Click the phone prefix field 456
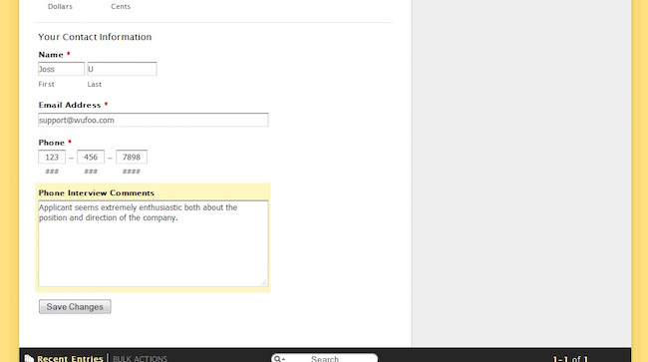The image size is (648, 362). coord(91,157)
